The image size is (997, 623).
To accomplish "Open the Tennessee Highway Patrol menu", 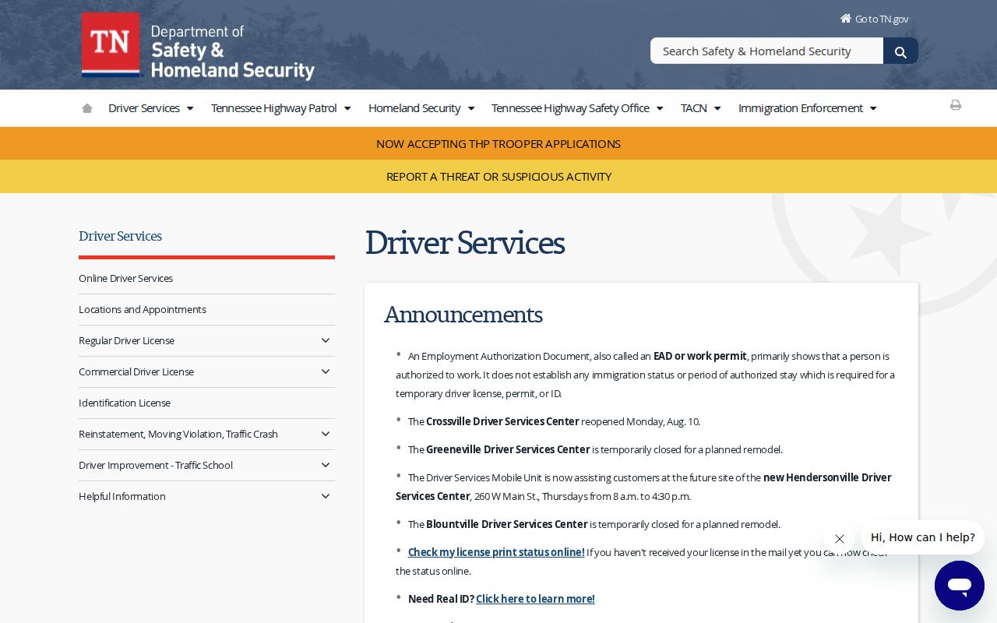I will pyautogui.click(x=281, y=108).
